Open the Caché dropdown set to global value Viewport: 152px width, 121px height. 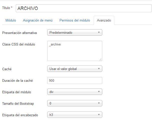(75, 69)
